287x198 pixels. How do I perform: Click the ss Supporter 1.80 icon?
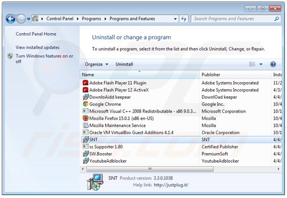[x=86, y=147]
